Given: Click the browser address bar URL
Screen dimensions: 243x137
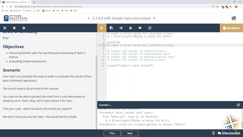Looking at the screenshot, I should pyautogui.click(x=50, y=7).
